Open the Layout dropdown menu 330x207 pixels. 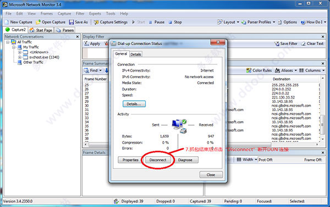click(228, 22)
